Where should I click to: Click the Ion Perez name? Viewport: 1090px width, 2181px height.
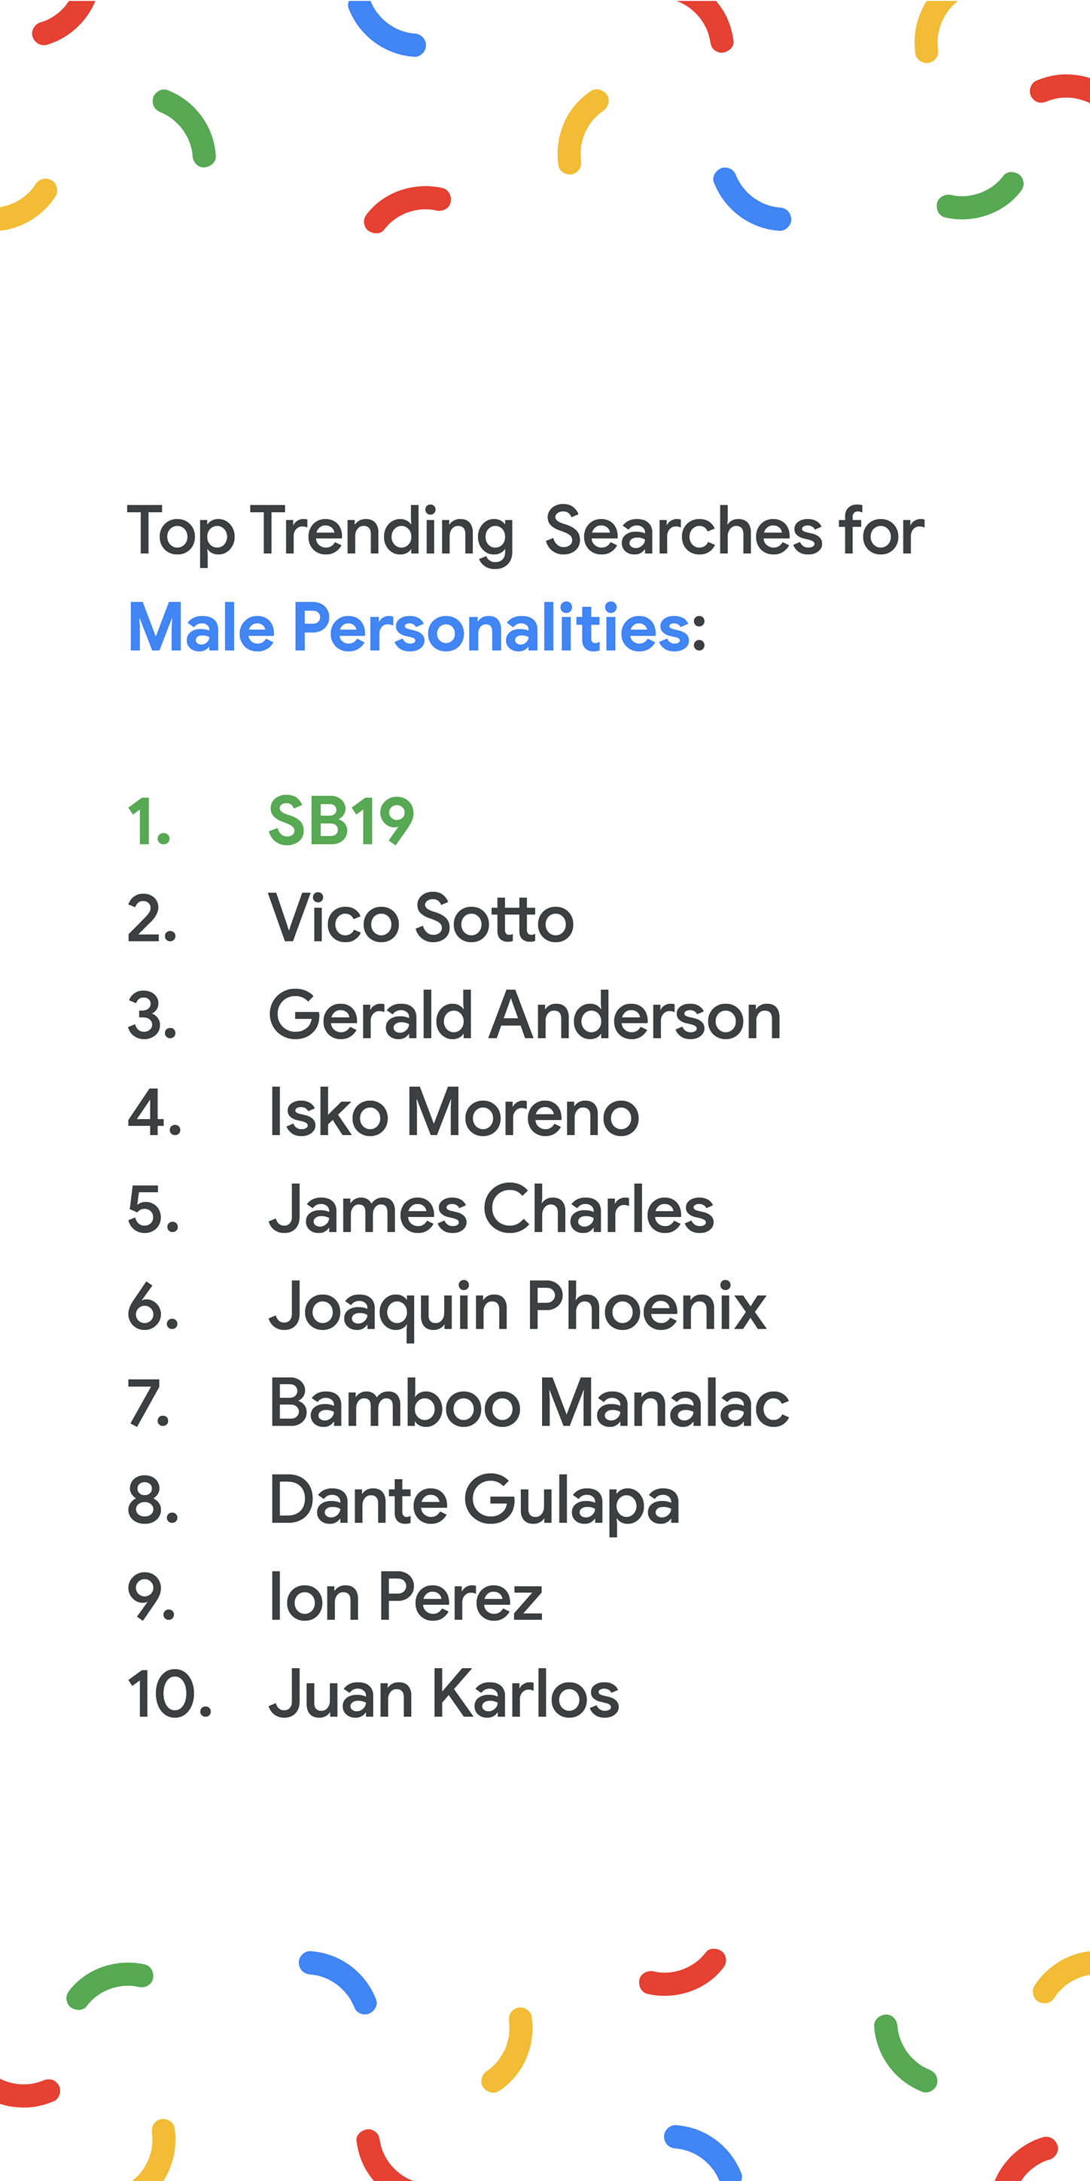[x=406, y=1596]
